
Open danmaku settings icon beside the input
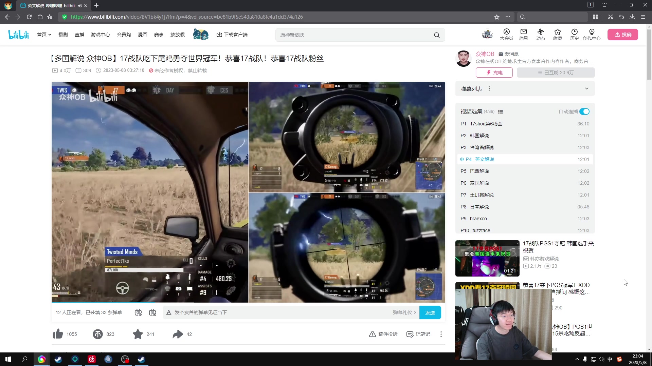click(152, 312)
